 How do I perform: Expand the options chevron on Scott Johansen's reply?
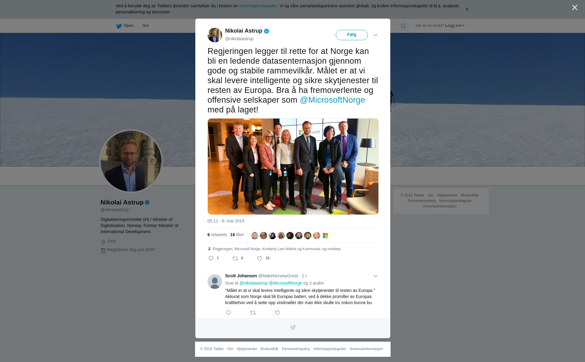click(376, 276)
